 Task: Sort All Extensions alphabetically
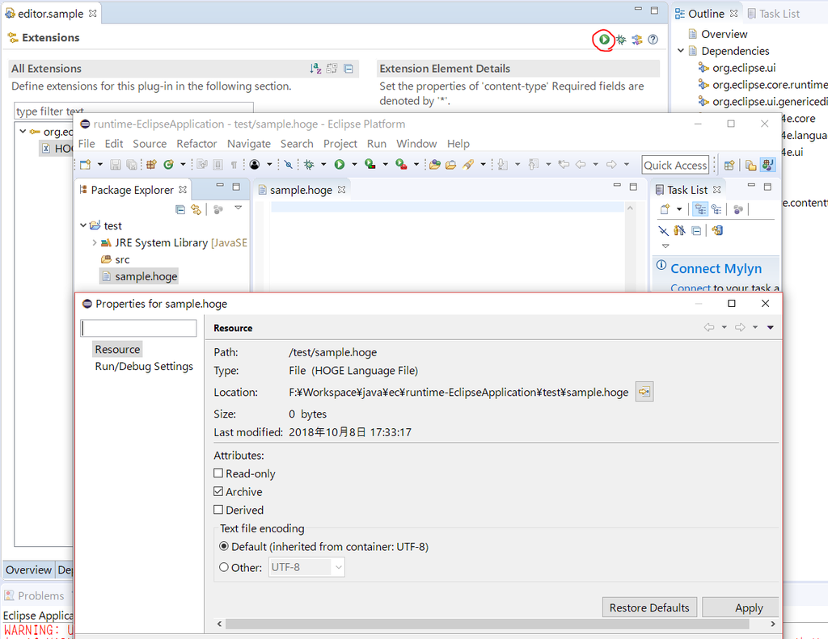(315, 69)
